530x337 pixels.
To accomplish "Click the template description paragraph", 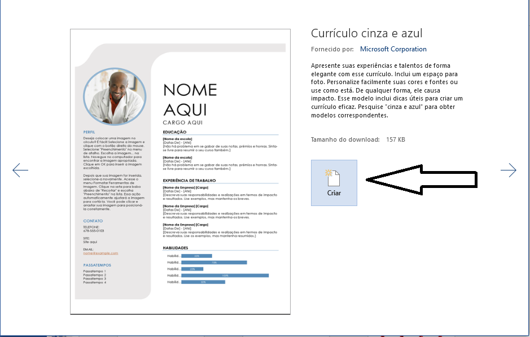I will point(387,90).
